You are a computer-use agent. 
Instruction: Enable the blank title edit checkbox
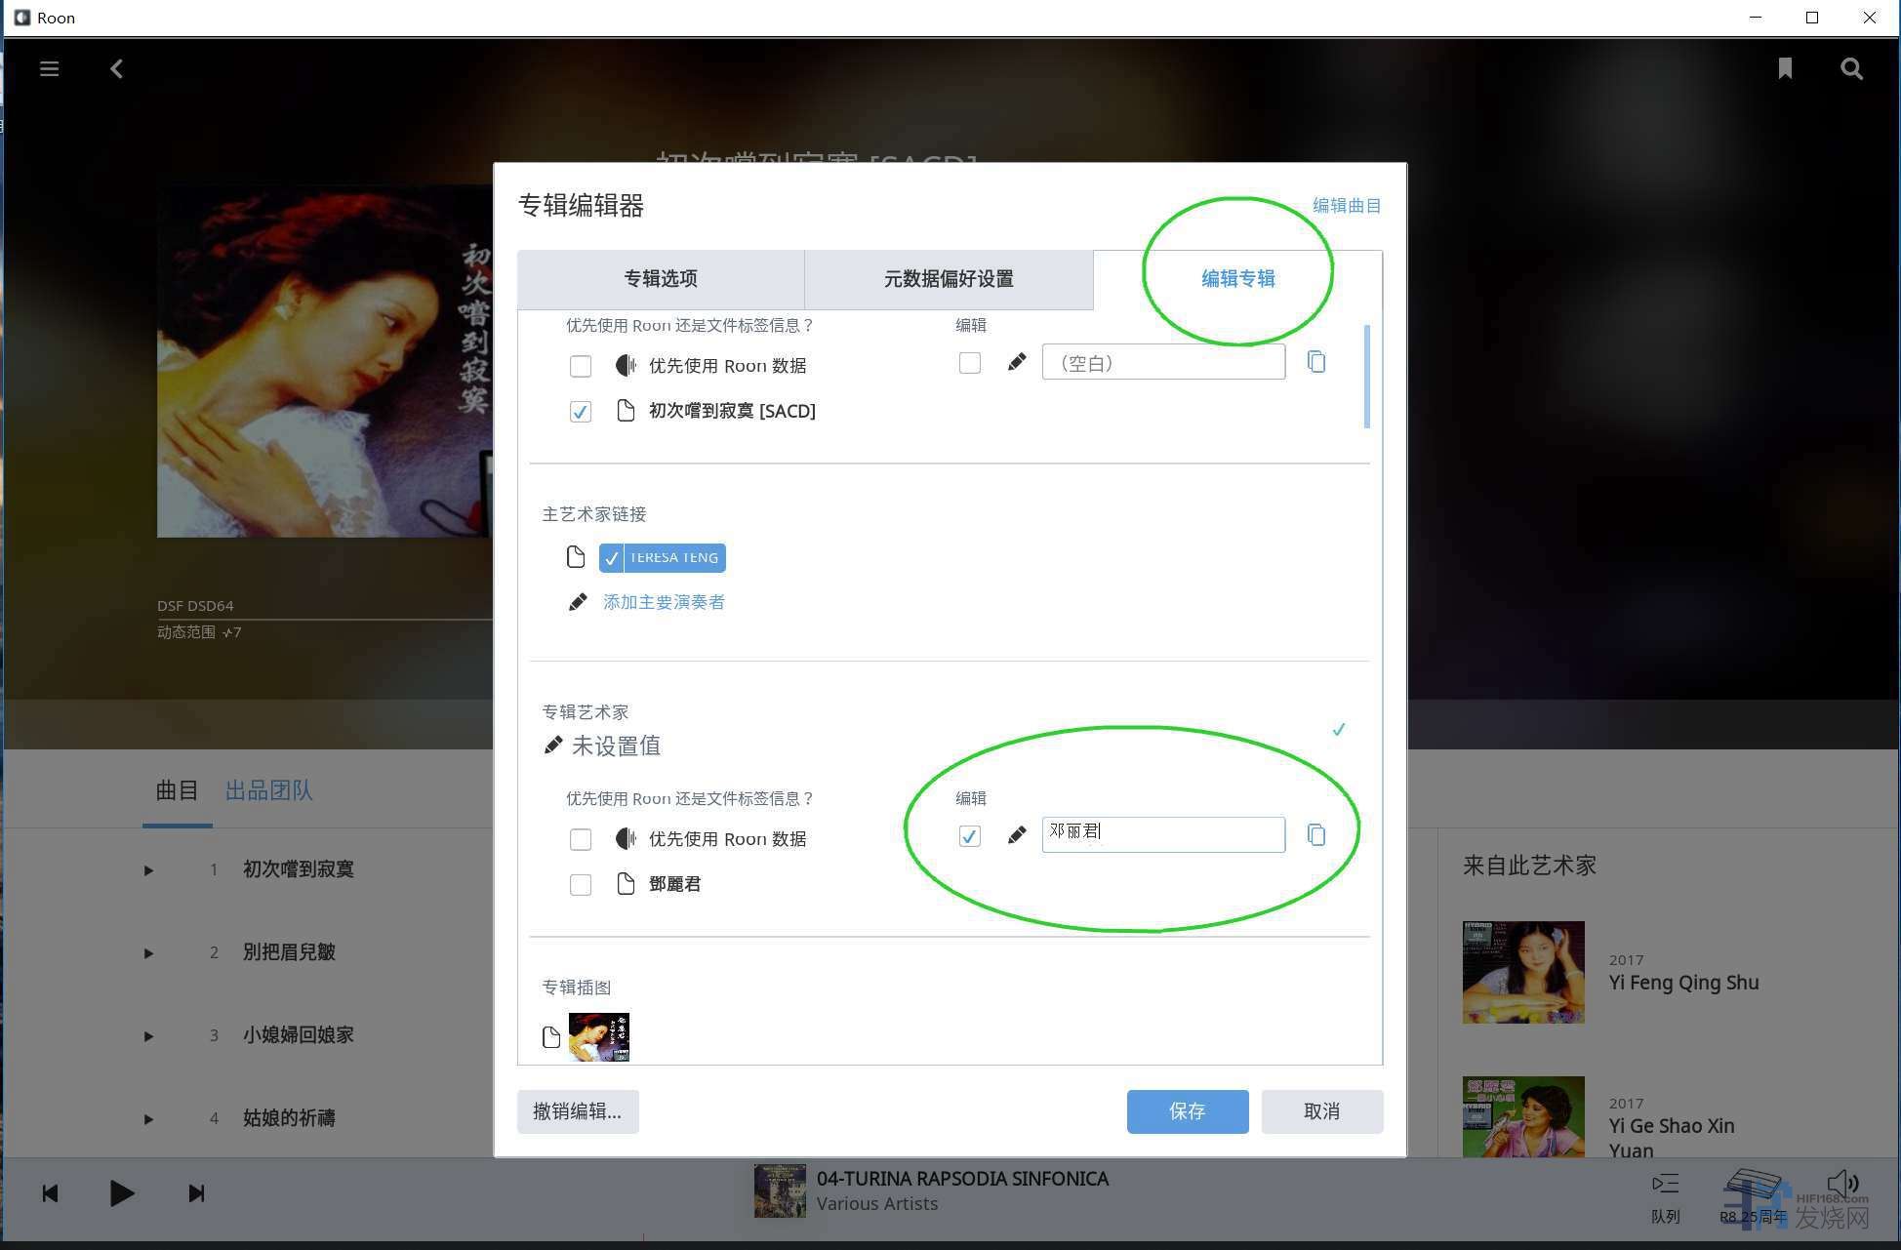pos(969,363)
